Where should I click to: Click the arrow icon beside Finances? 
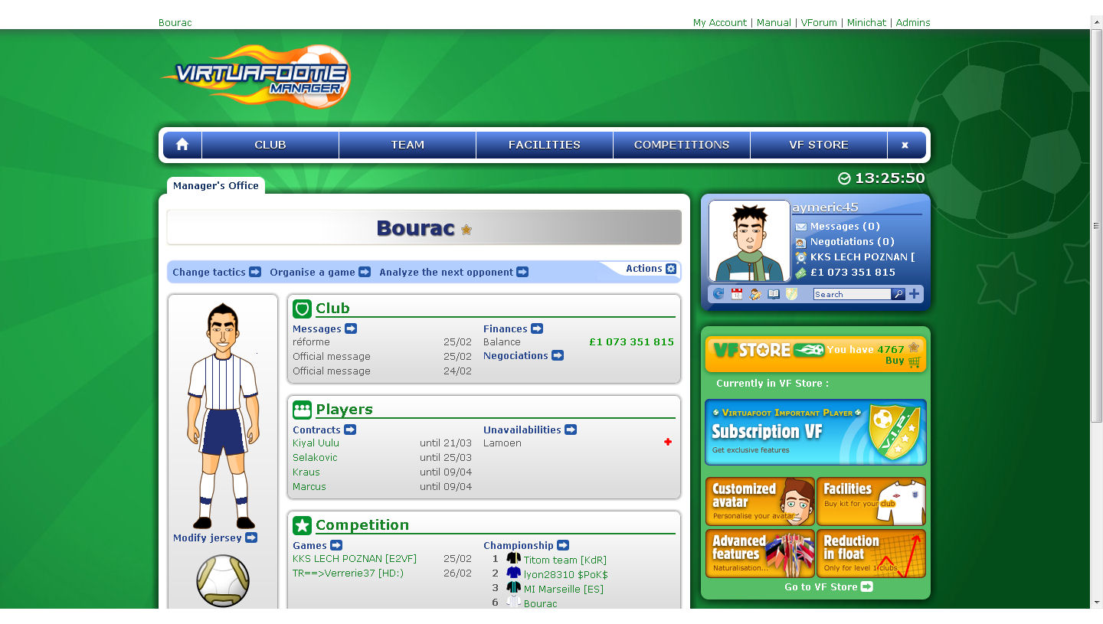[537, 328]
